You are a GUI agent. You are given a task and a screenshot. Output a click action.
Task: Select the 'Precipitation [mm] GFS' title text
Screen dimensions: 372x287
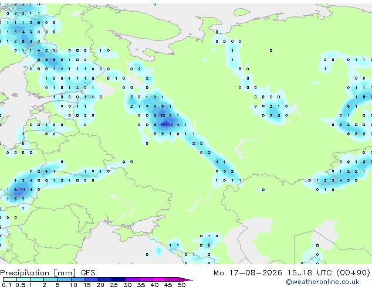pyautogui.click(x=48, y=273)
